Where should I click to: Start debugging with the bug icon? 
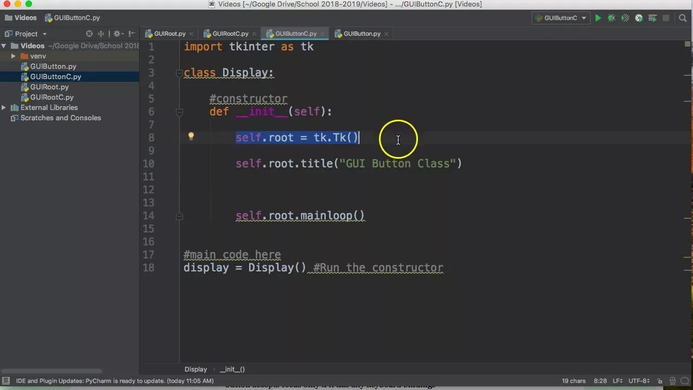pyautogui.click(x=611, y=18)
